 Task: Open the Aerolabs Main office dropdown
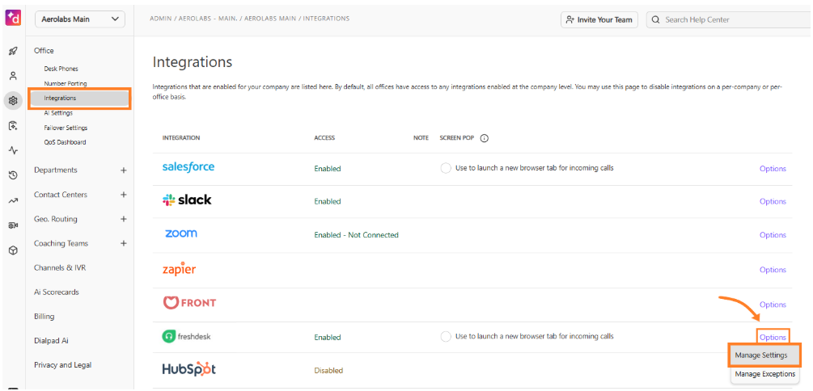[x=80, y=19]
